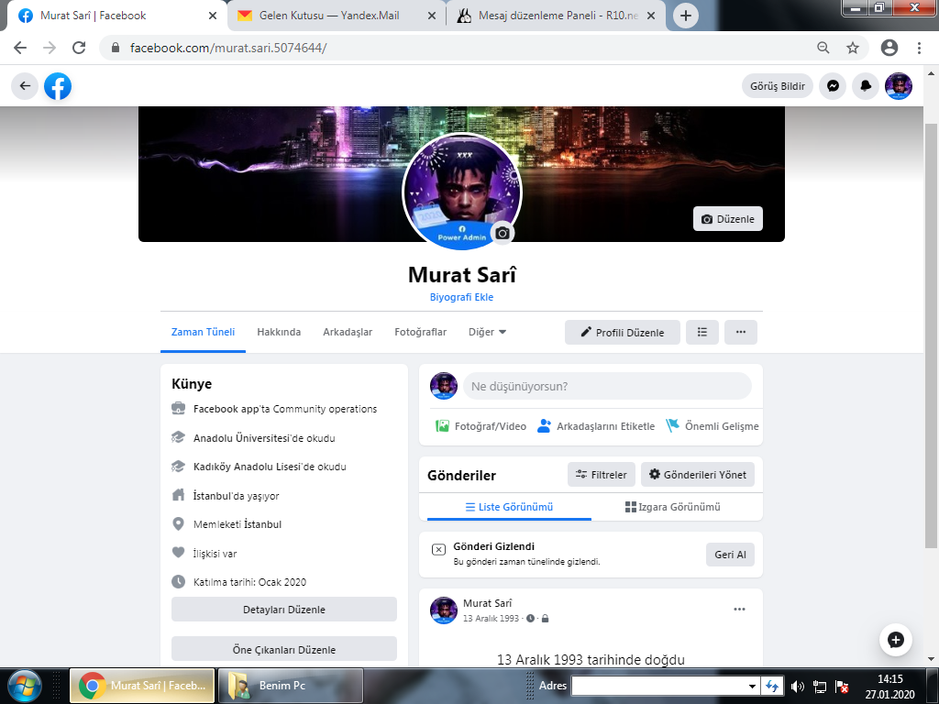
Task: Open the Filtreler button
Action: [x=602, y=475]
